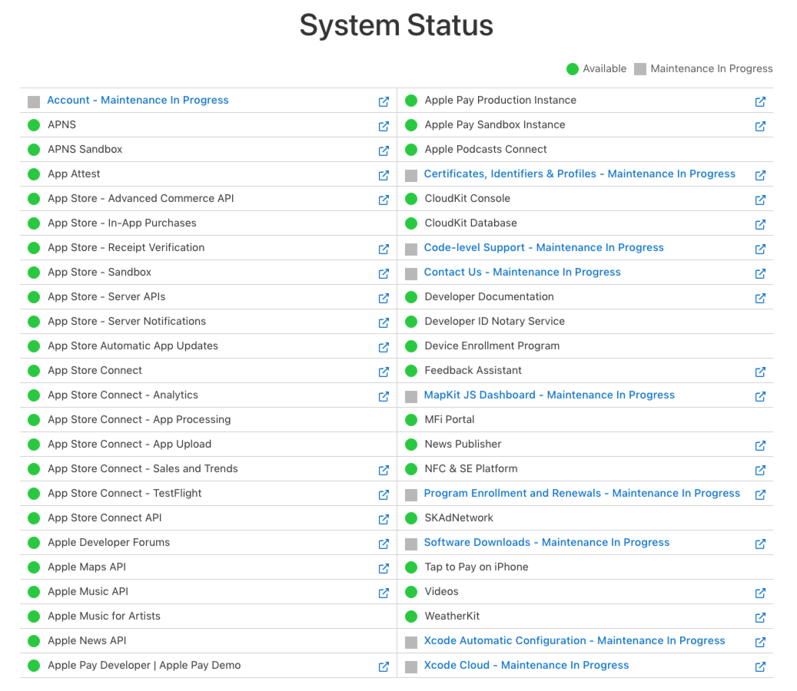Open Apple Pay Production Instance link icon

760,101
